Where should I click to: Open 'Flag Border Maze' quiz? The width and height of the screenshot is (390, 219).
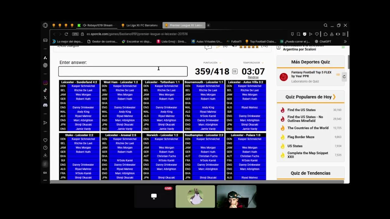[301, 137]
